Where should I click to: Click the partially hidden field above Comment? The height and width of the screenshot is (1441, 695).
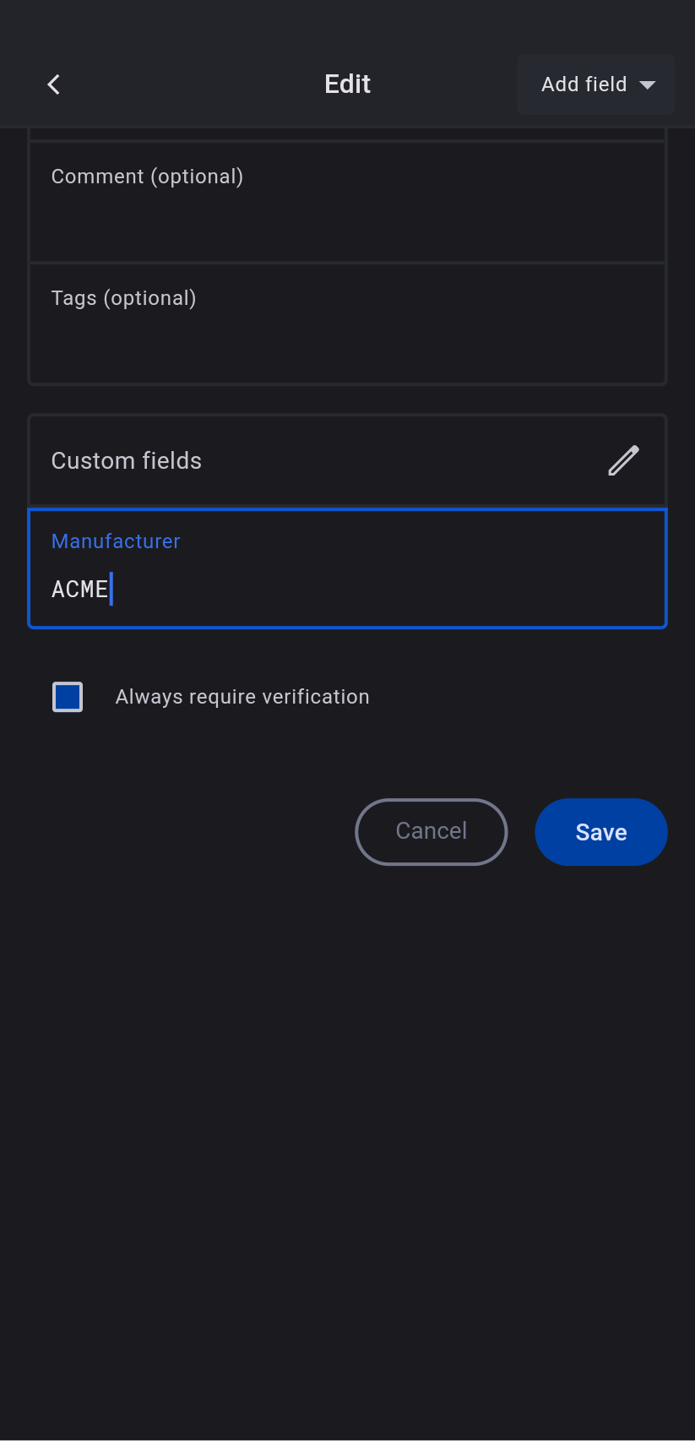(347, 133)
